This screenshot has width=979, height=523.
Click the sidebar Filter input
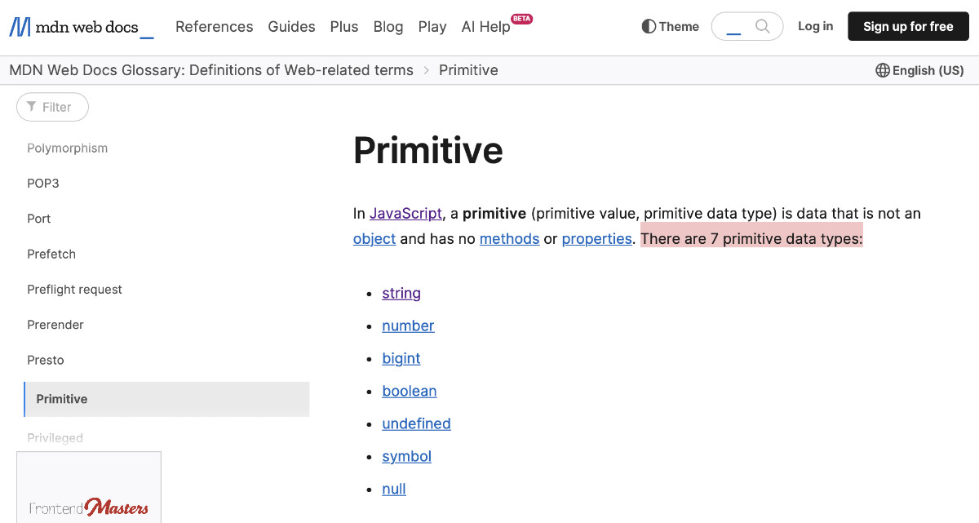pyautogui.click(x=52, y=107)
